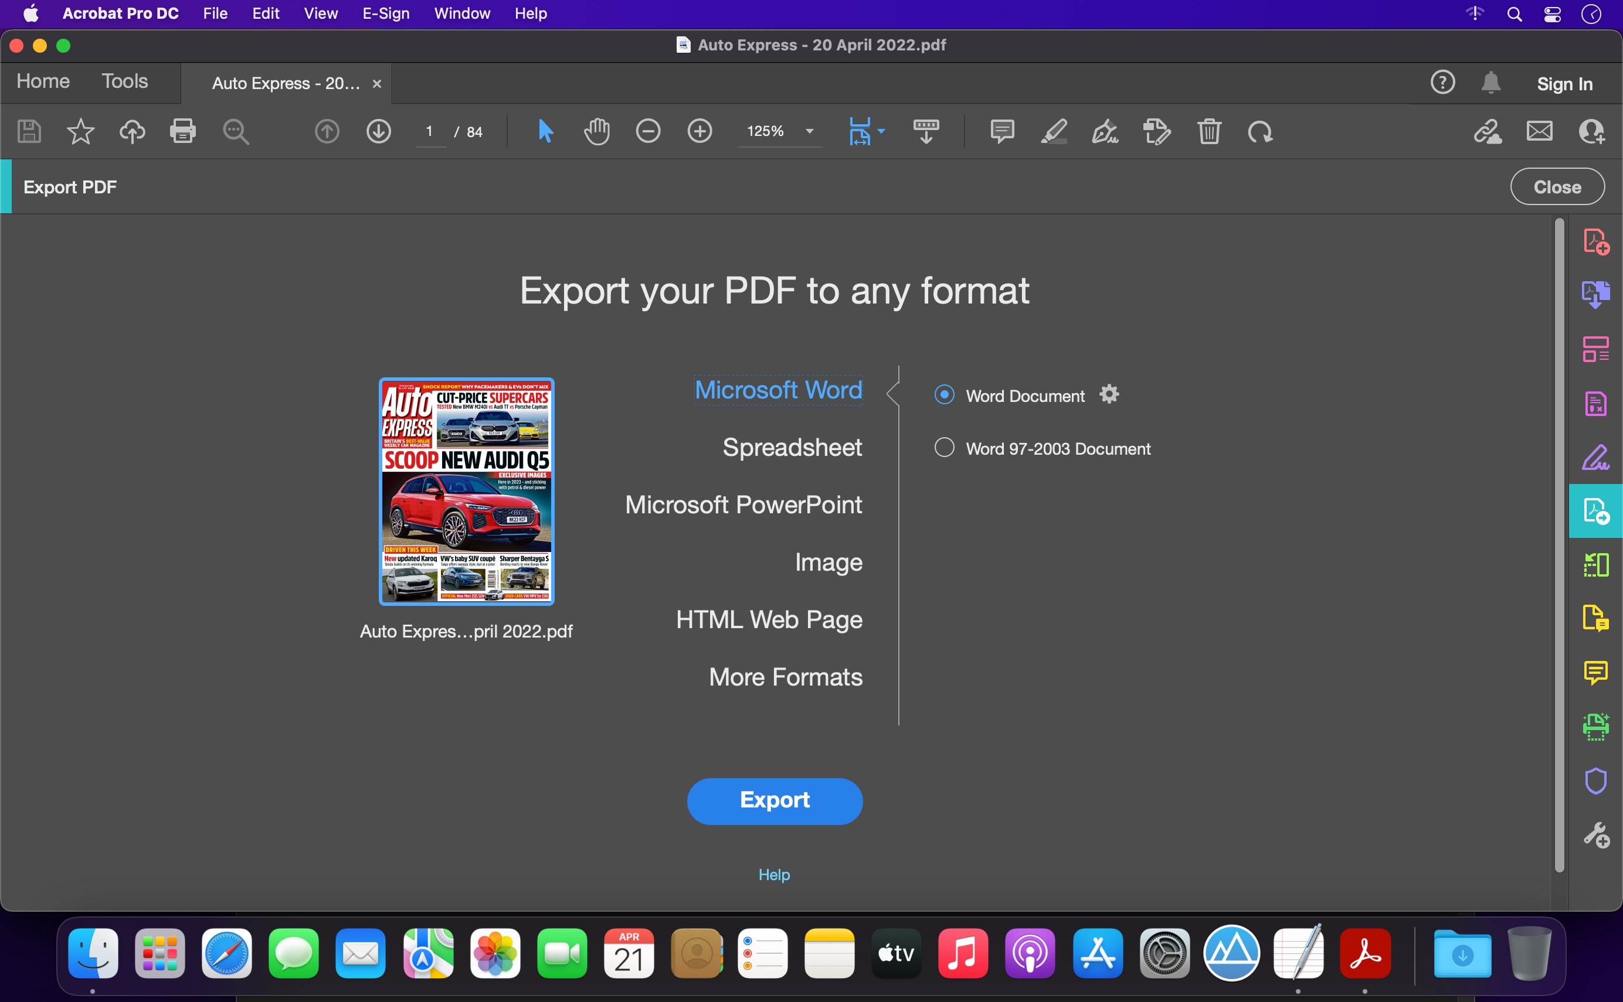This screenshot has height=1002, width=1623.
Task: Click the Zoom in plus icon
Action: point(700,131)
